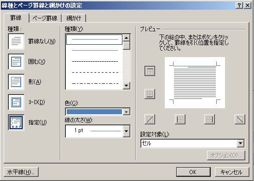Viewport: 254px width, 181px height.
Task: Select the 3-D border setting icon
Action: (16, 102)
